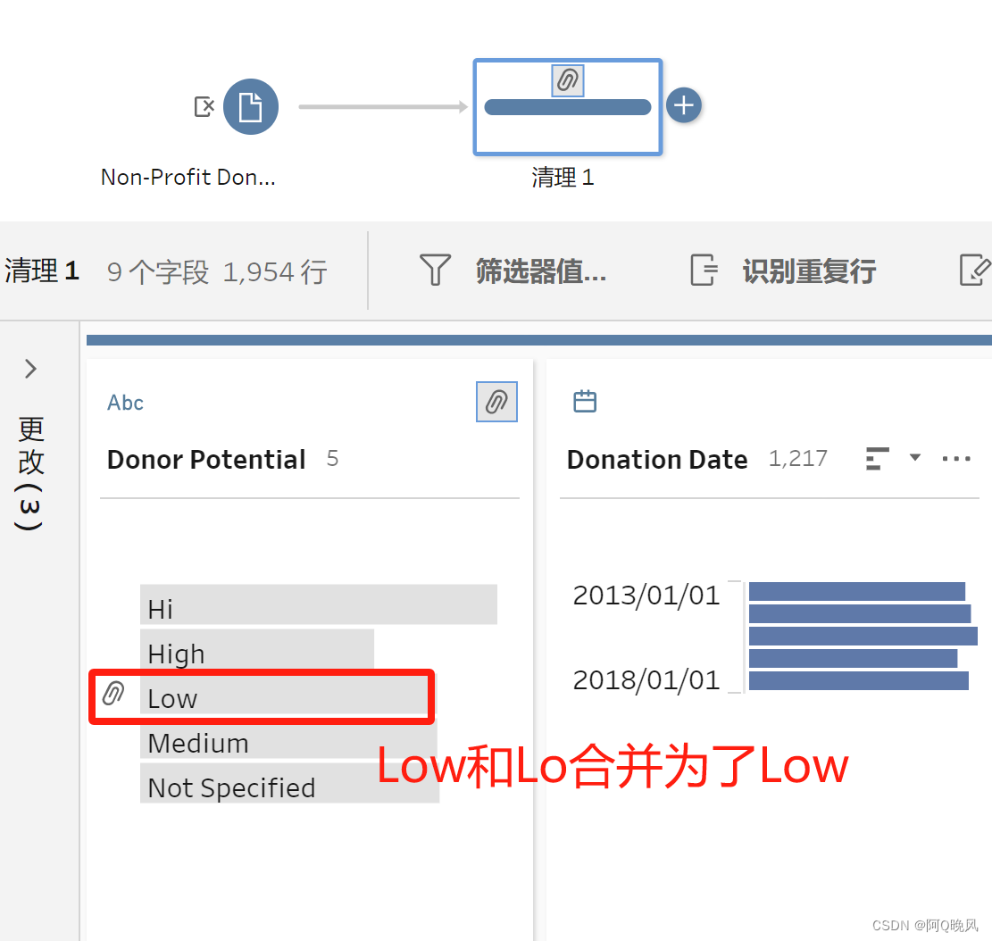
Task: Click the plus icon to add a step
Action: [x=684, y=105]
